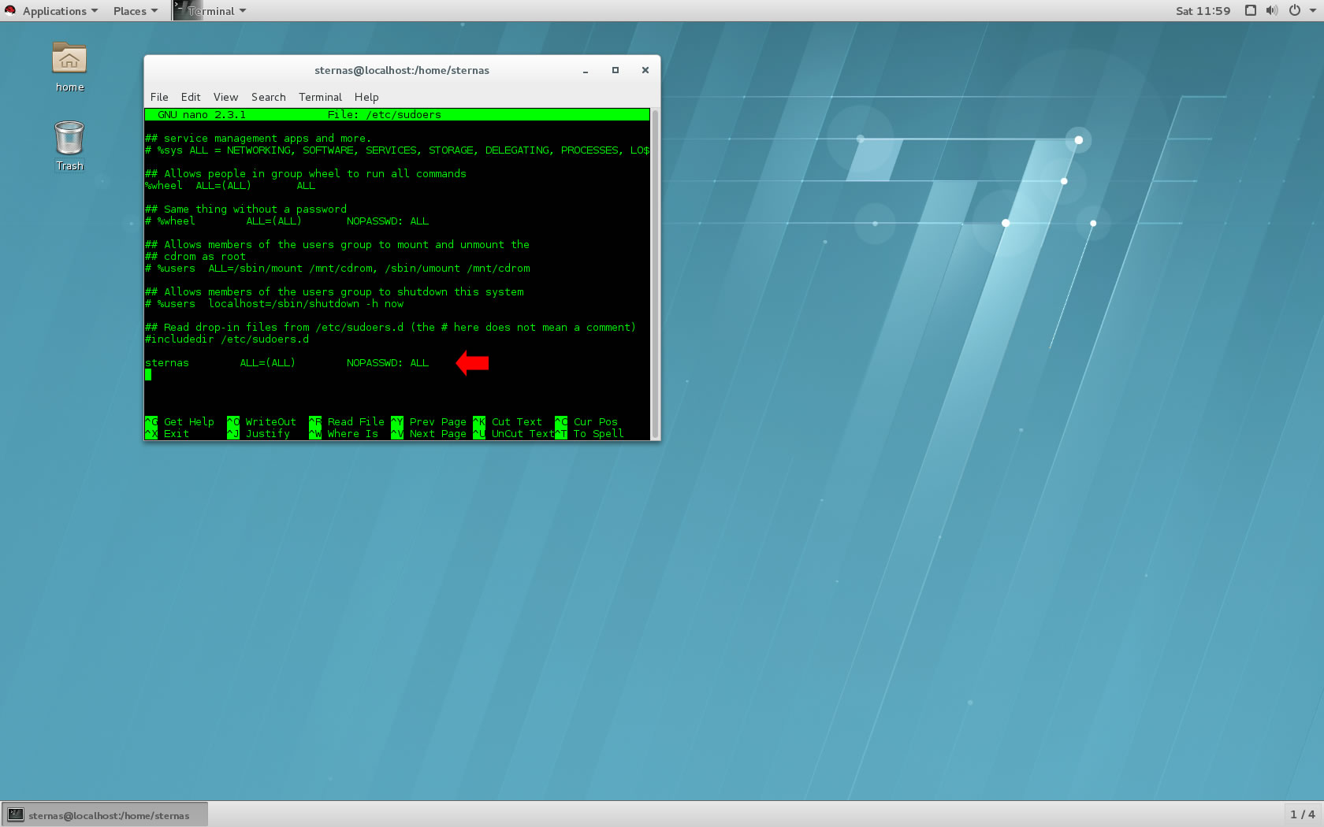
Task: Click the 'Get Help' shortcut label
Action: [189, 422]
